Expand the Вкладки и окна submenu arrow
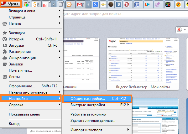188x134 pixels. [x=59, y=11]
